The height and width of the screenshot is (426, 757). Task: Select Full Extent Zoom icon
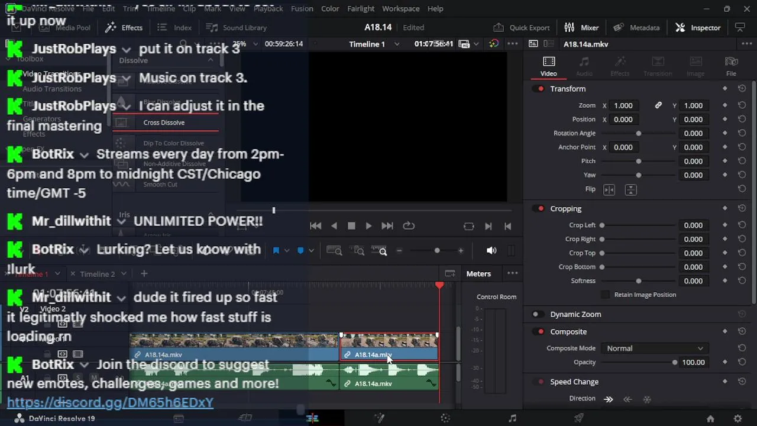pyautogui.click(x=334, y=251)
